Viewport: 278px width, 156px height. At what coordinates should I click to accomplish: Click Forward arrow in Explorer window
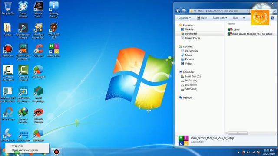184,11
